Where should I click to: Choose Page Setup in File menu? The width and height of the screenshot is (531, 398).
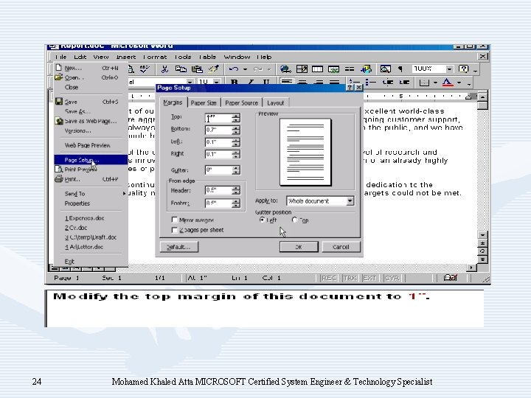(91, 160)
